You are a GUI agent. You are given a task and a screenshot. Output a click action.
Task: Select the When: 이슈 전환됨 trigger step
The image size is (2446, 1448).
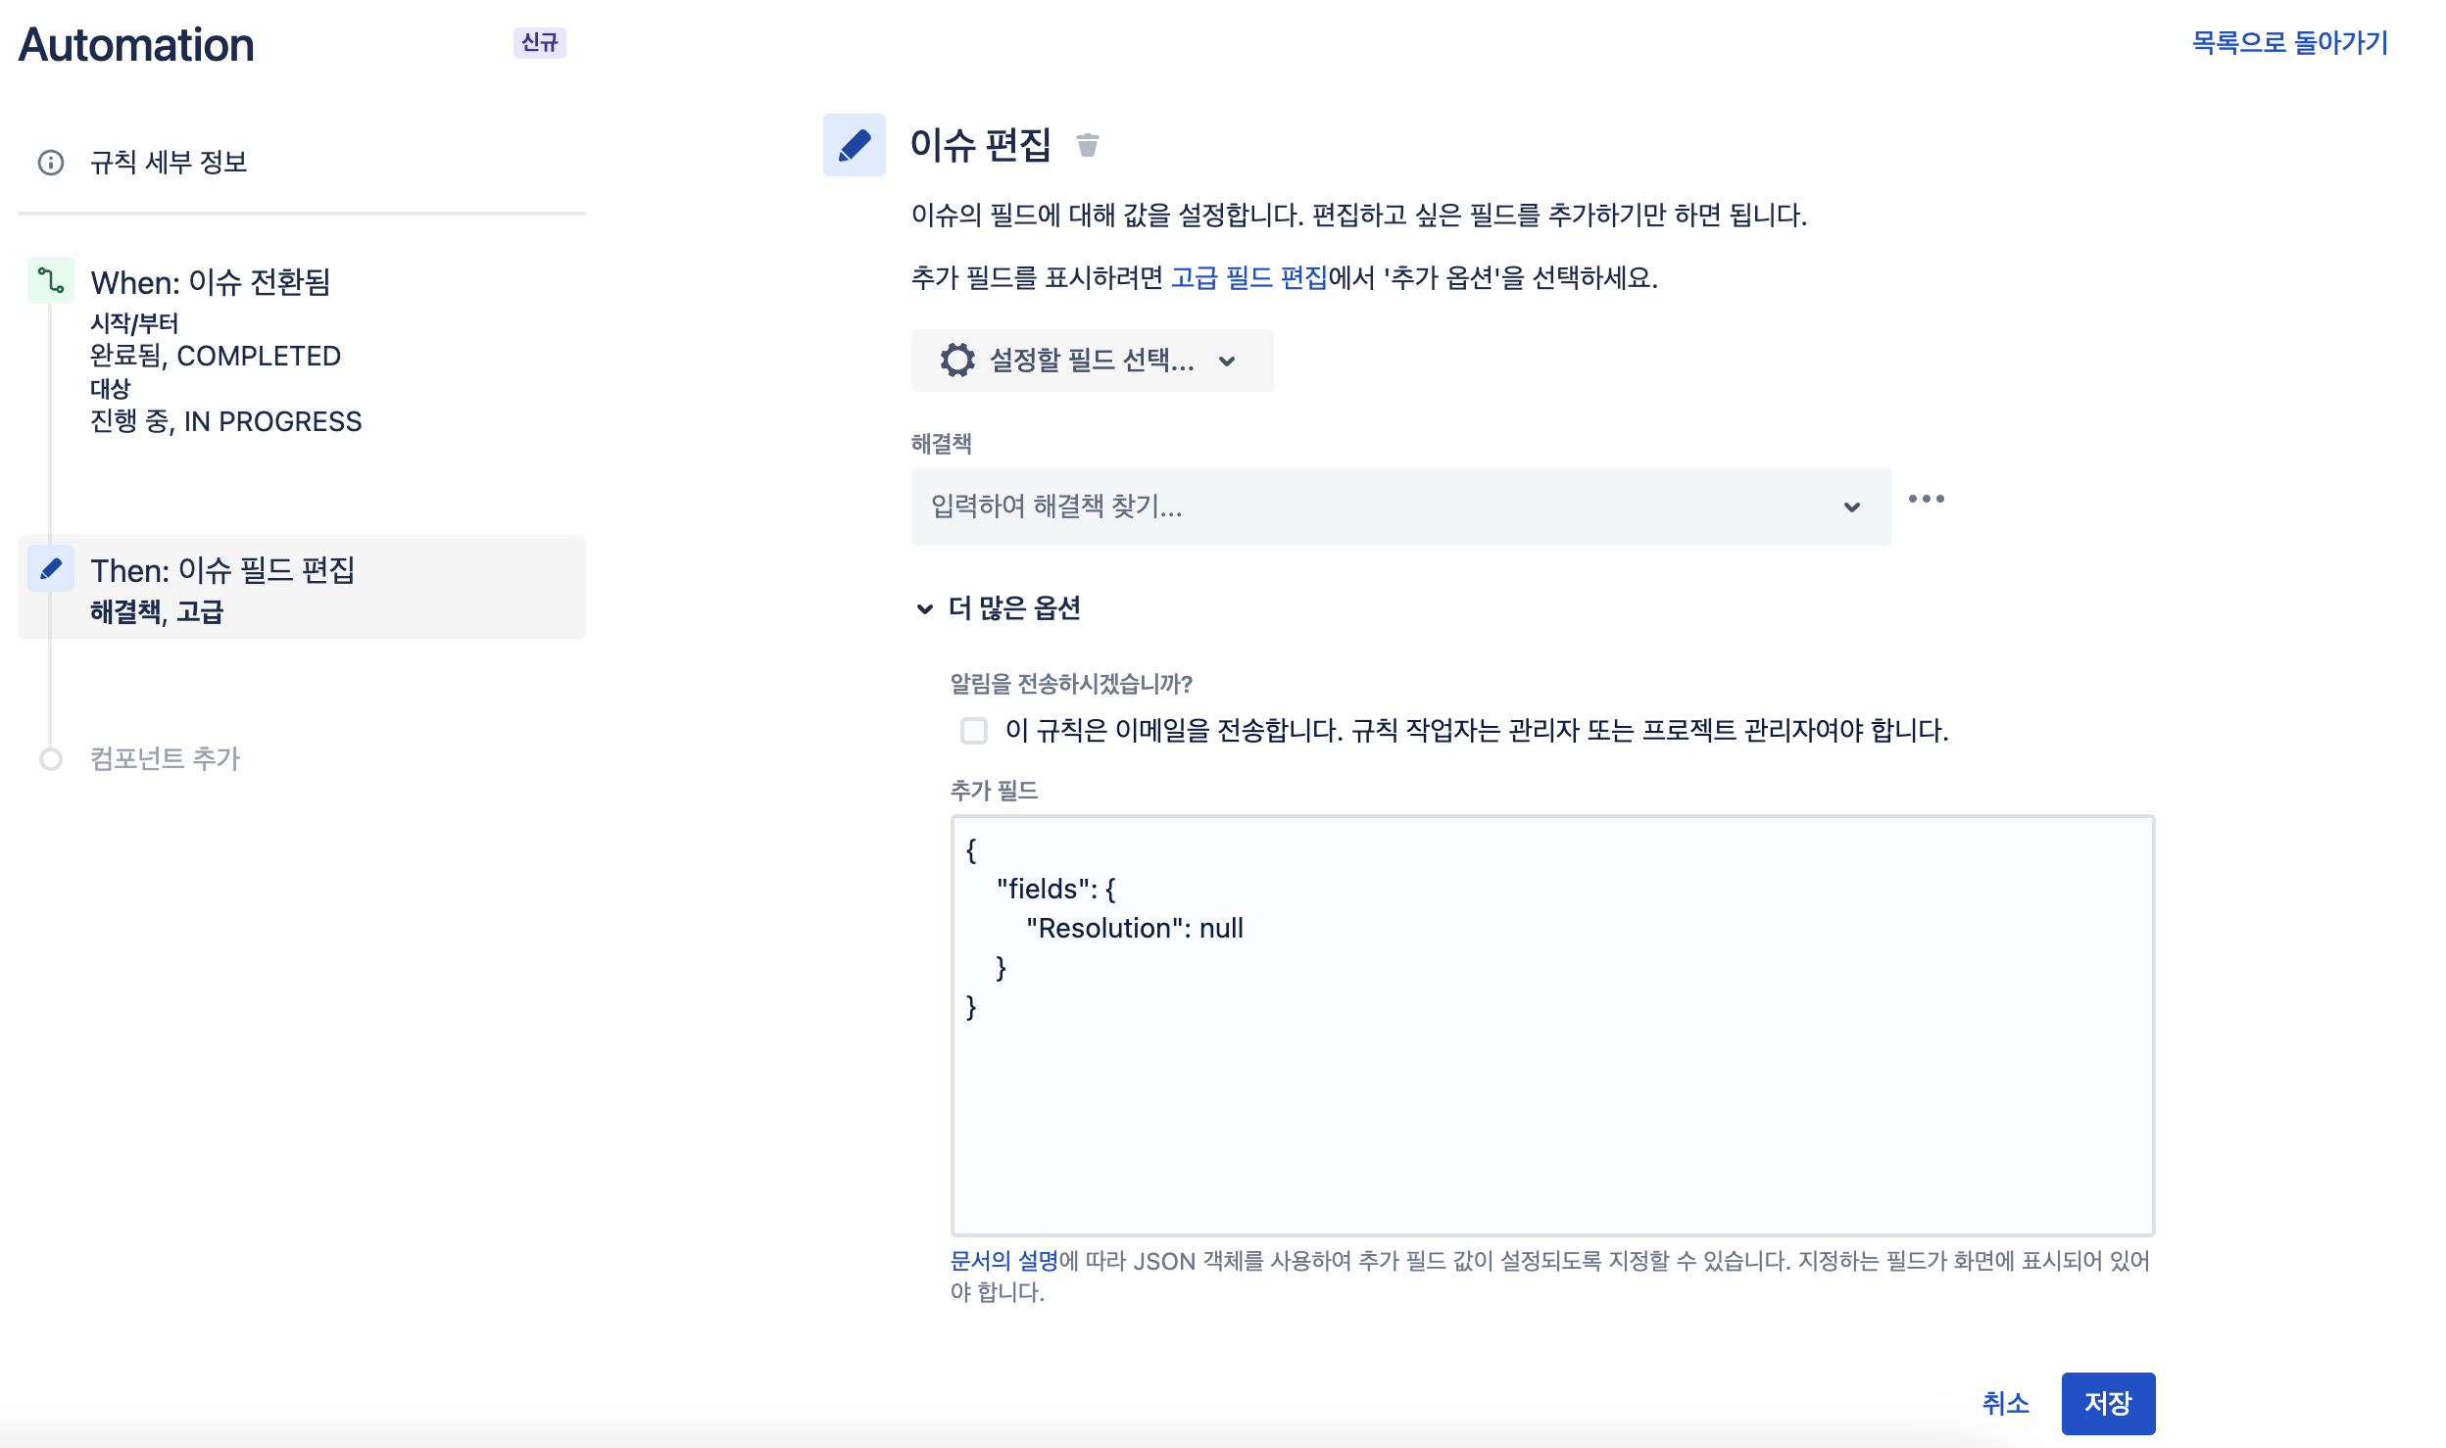pos(211,283)
